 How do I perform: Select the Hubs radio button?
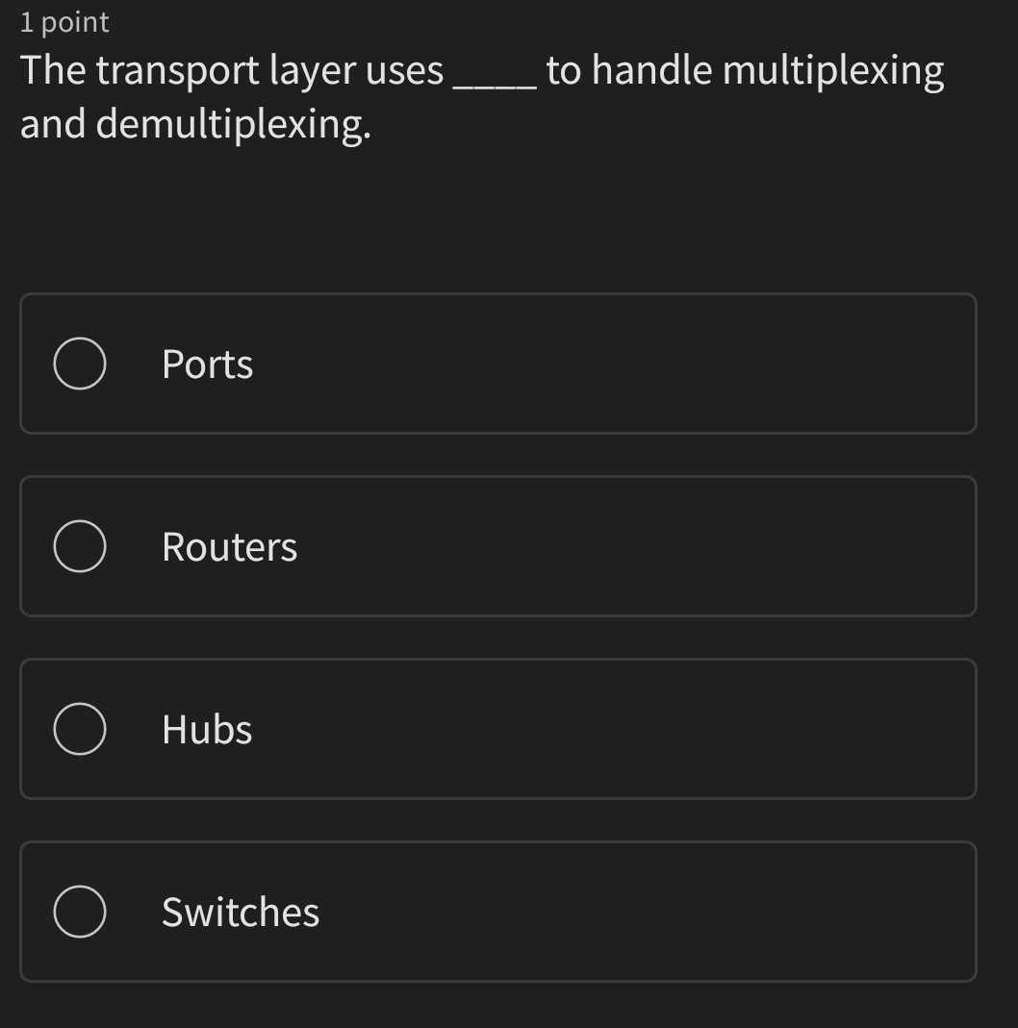(80, 729)
